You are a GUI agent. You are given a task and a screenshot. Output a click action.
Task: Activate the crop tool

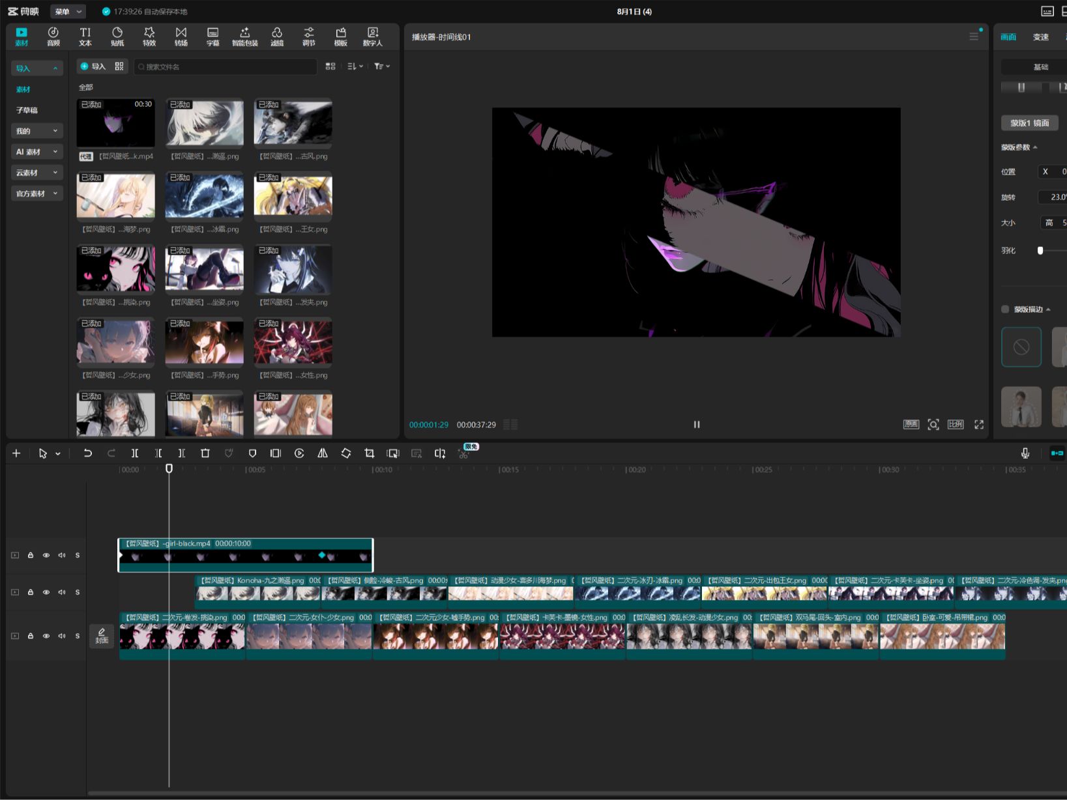[x=370, y=453]
